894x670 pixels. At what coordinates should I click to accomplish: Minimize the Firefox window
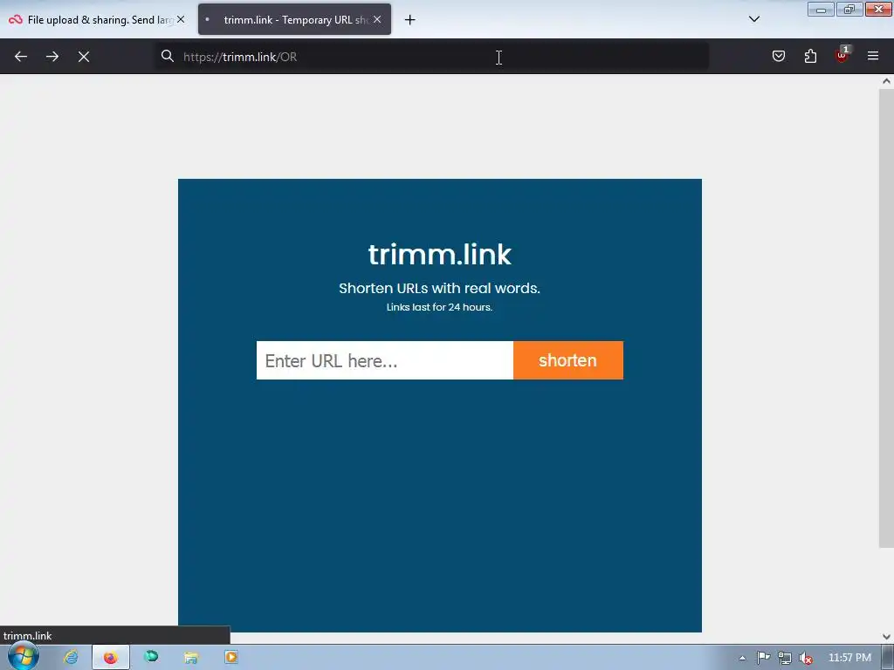[x=821, y=10]
